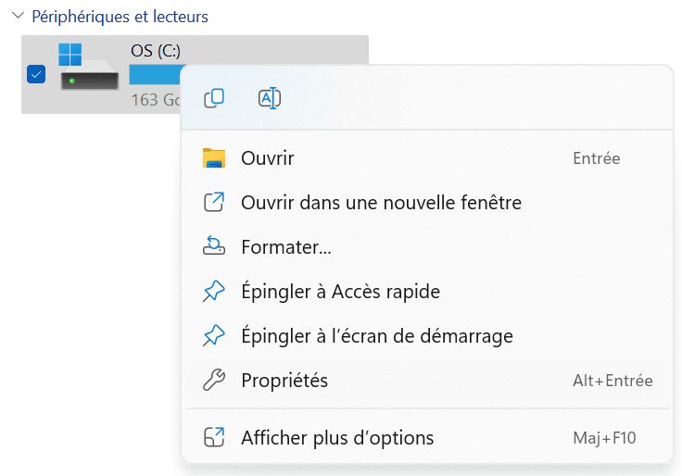Click the folder icon beside Ouvrir

pos(214,158)
